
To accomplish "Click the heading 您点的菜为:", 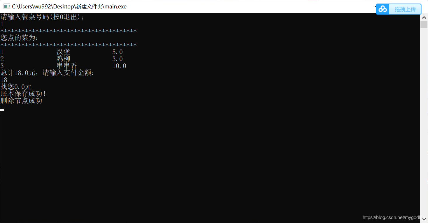I will click(20, 38).
